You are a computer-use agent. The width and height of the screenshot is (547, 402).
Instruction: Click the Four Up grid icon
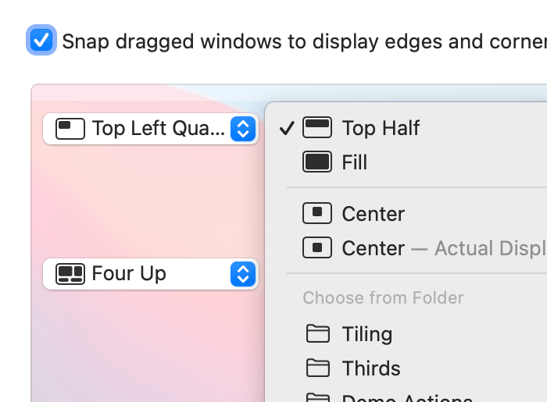[70, 274]
